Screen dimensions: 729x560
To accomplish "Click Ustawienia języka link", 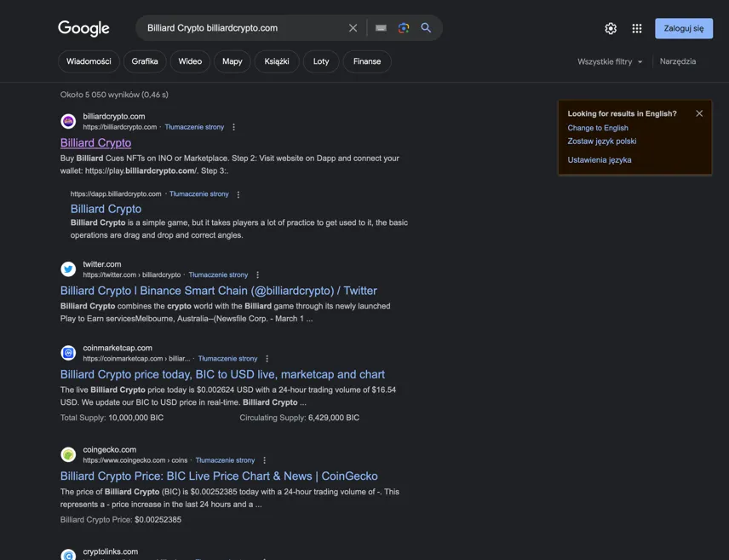I will [600, 160].
